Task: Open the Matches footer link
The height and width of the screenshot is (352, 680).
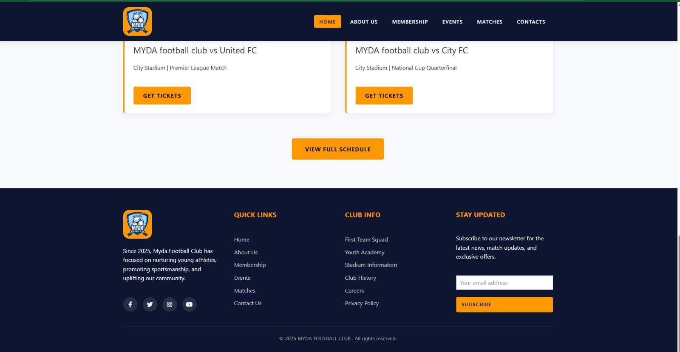Action: (245, 290)
